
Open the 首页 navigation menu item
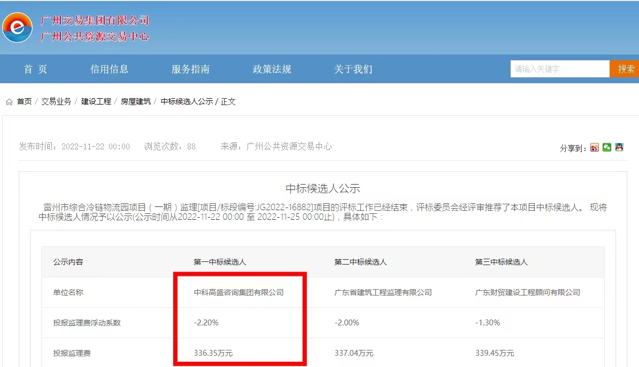35,69
